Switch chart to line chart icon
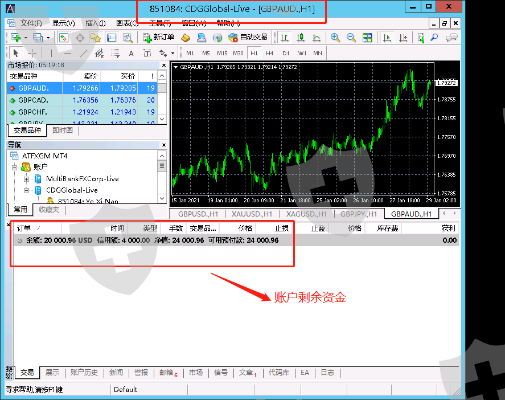The height and width of the screenshot is (400, 505). click(x=317, y=38)
